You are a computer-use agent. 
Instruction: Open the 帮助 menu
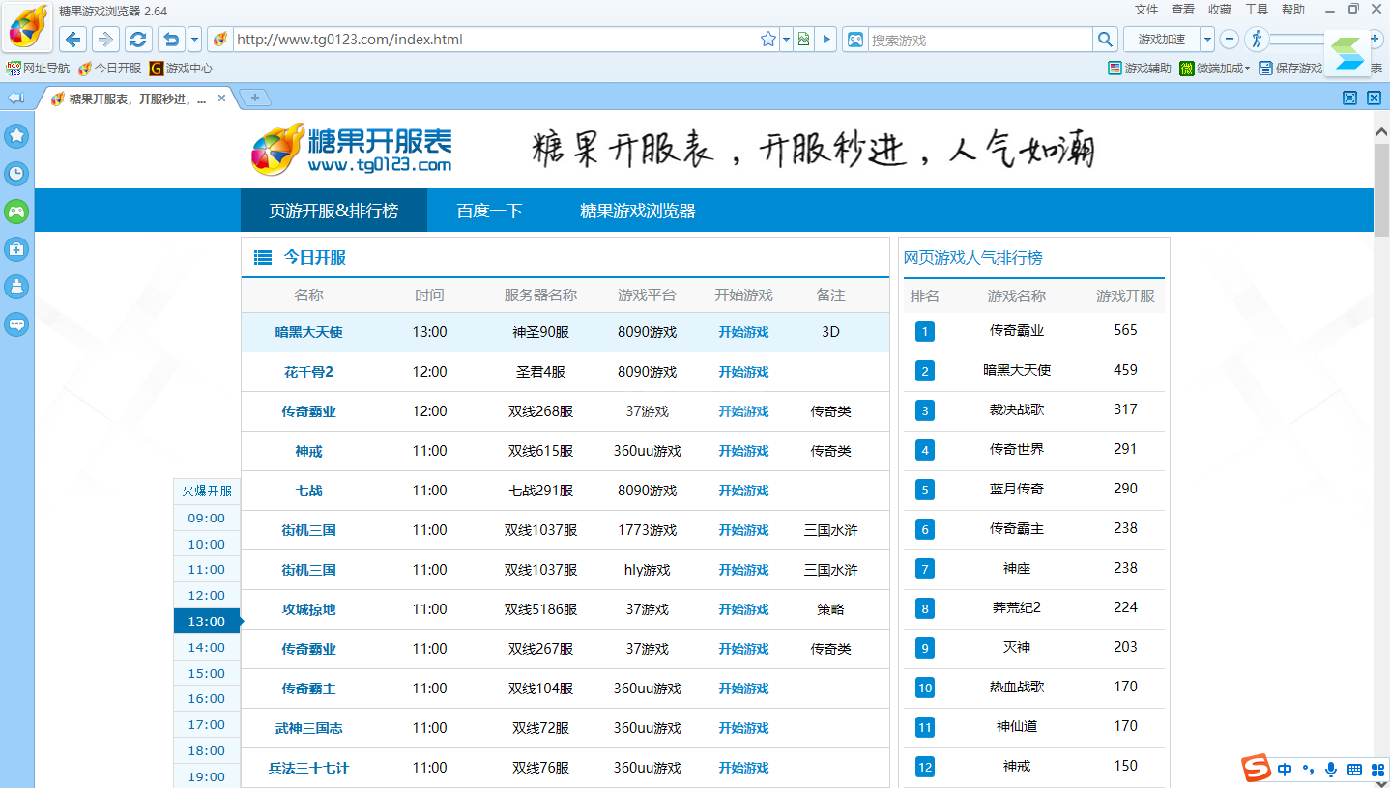pyautogui.click(x=1293, y=10)
